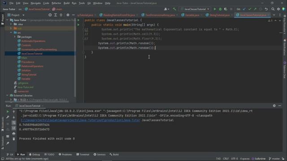
Task: Click UTF-8 encoding in status bar
Action: [x=234, y=159]
